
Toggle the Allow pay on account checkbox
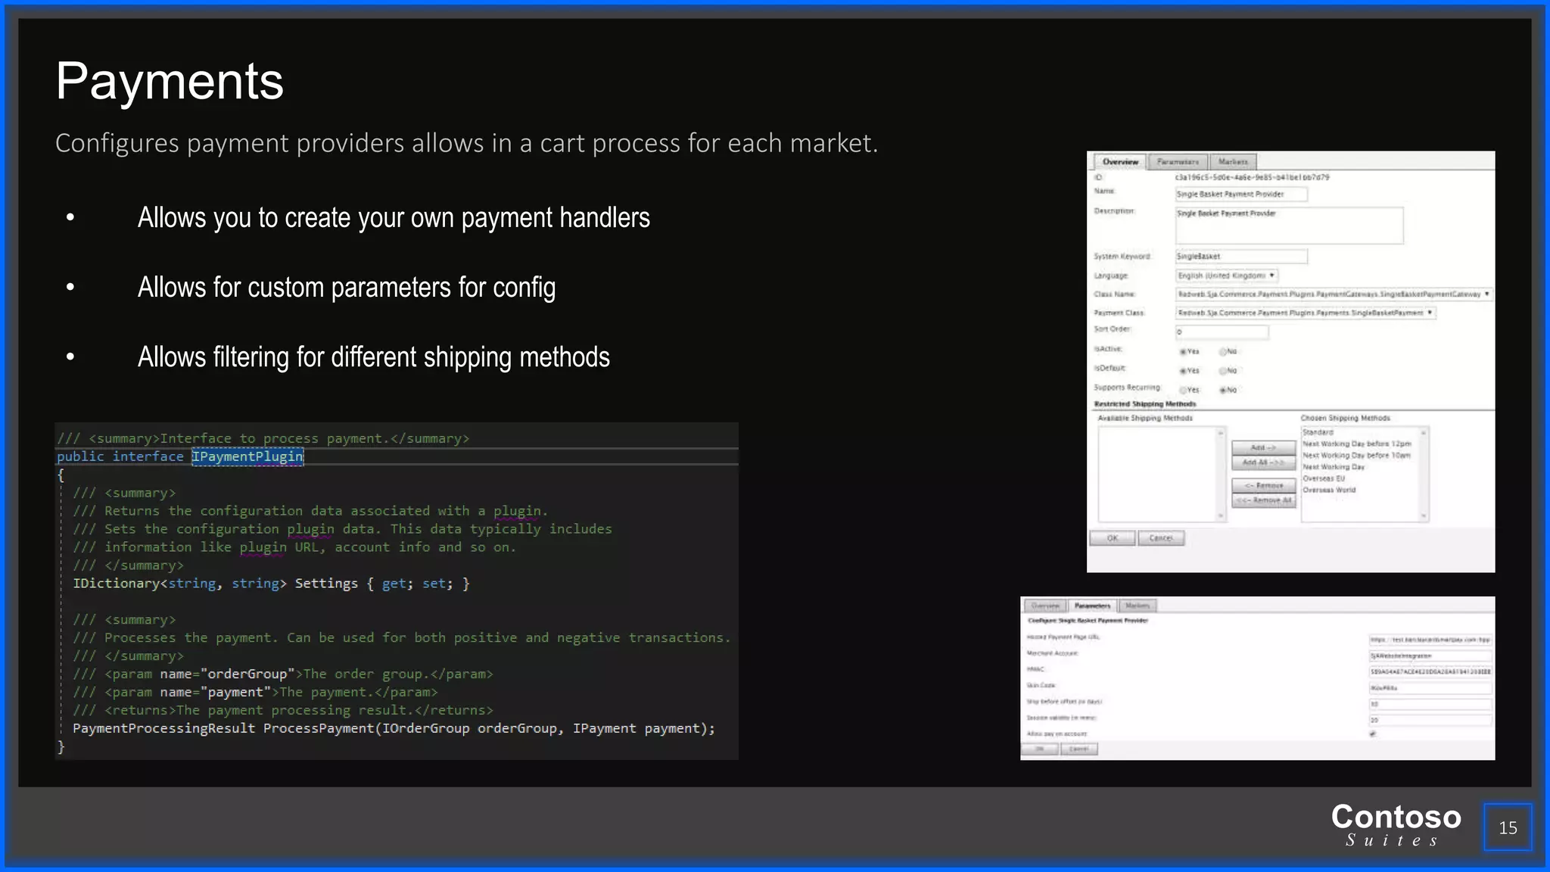(x=1373, y=734)
